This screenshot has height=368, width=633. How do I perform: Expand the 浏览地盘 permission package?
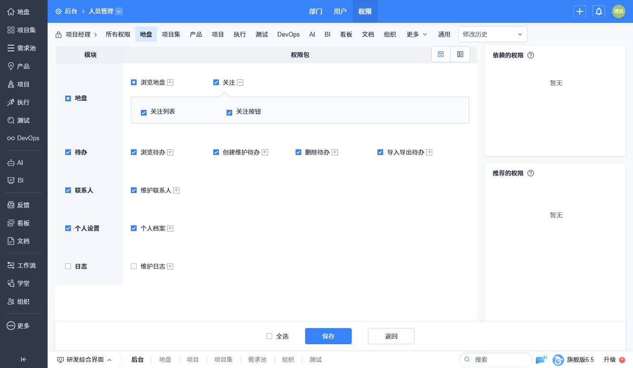pyautogui.click(x=170, y=82)
